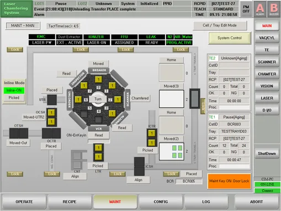Image resolution: width=281 pixels, height=211 pixels.
Task: Click the Align button under CNT
Action: click(x=75, y=176)
